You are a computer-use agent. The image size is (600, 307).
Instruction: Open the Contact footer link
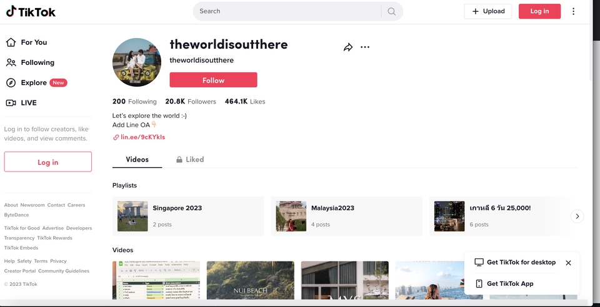tap(56, 205)
